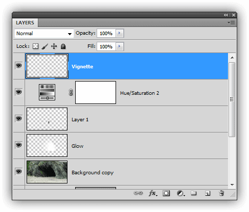Viewport: 249px width, 212px height.
Task: Select the LAYERS tab
Action: 25,23
